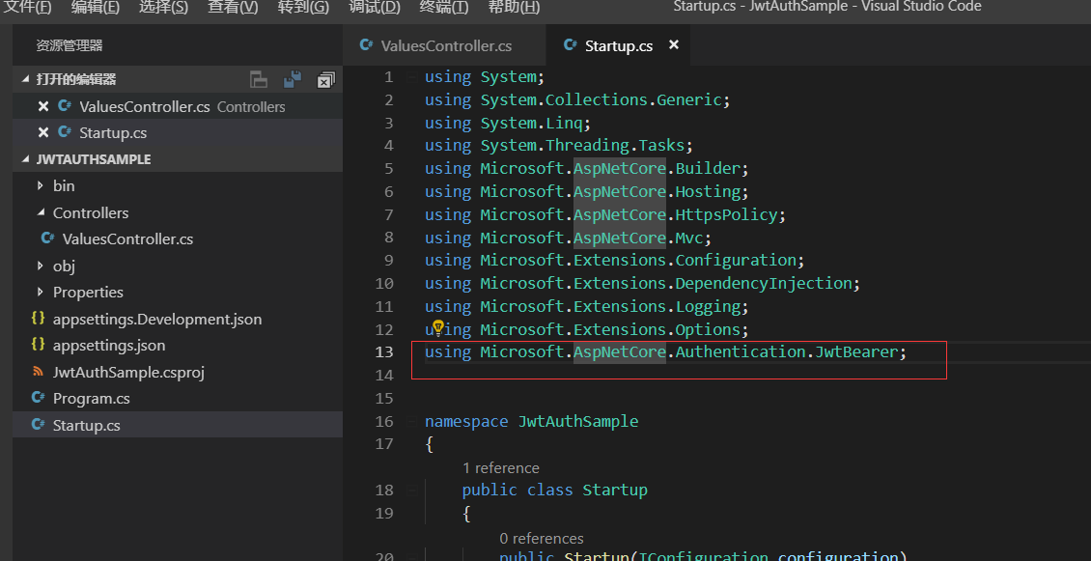Viewport: 1091px width, 561px height.
Task: Expand the obj folder arrow
Action: pyautogui.click(x=41, y=266)
